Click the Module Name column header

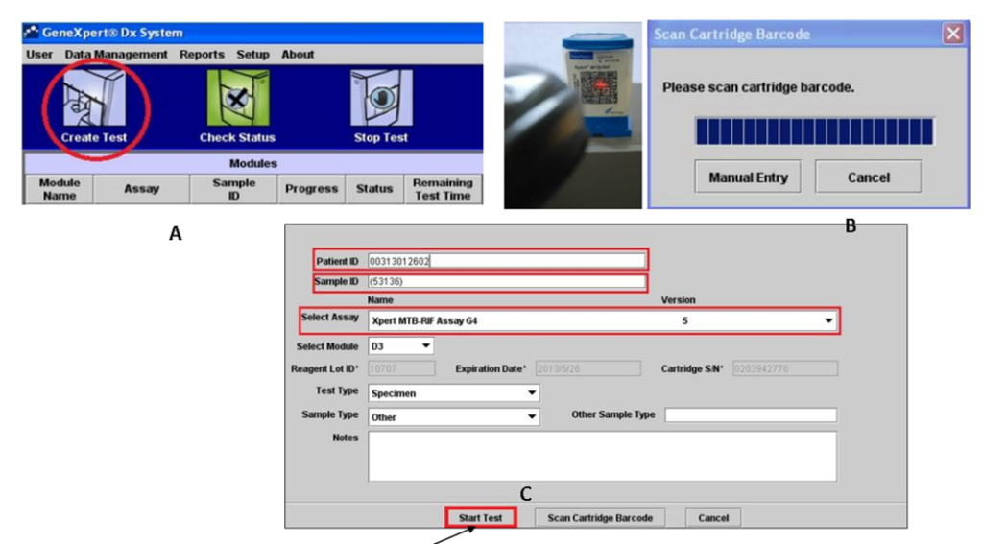coord(60,189)
